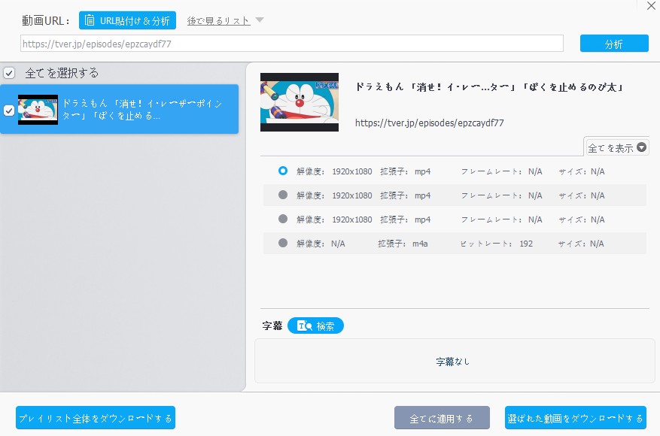This screenshot has width=660, height=436.
Task: Click the video URL input field
Action: [292, 44]
